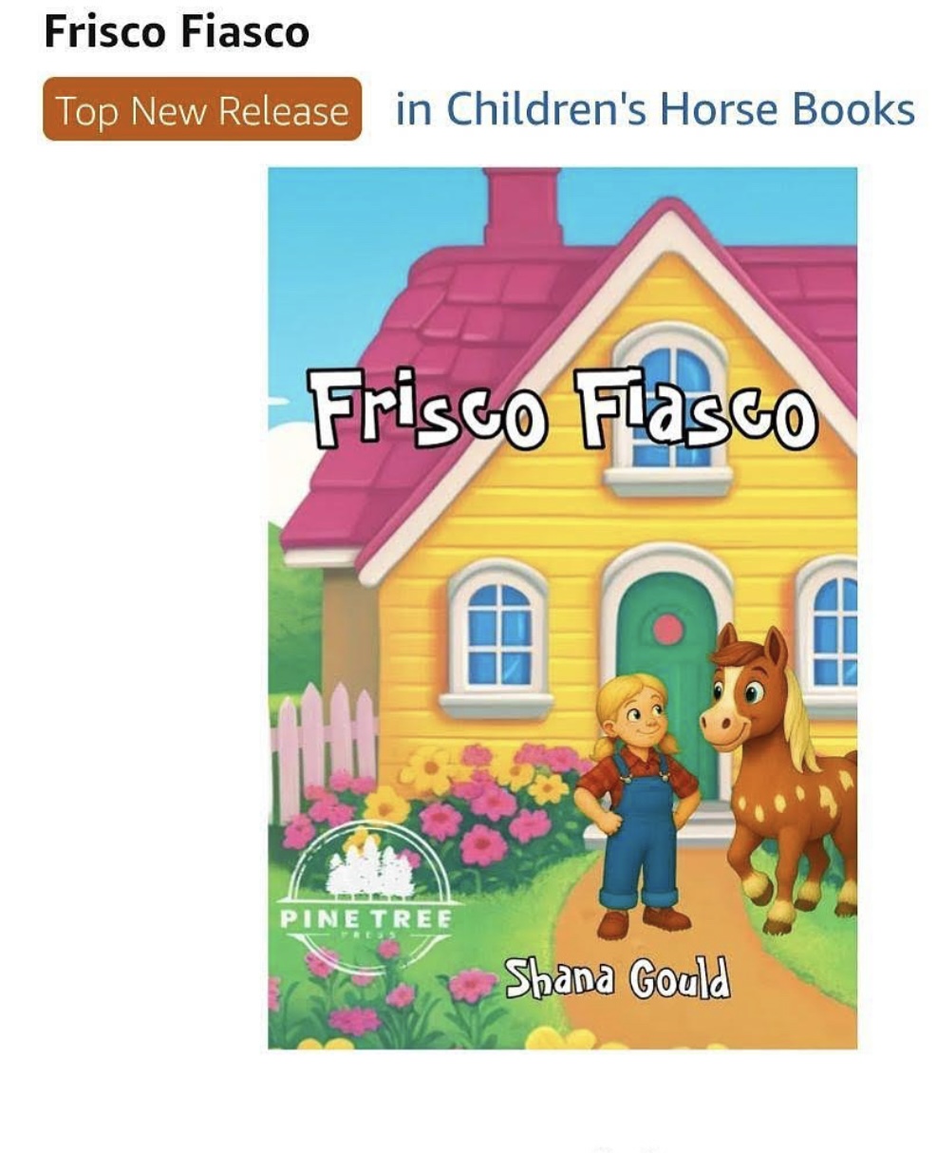The image size is (937, 1153).
Task: Click the blue window left of the door
Action: 497,633
